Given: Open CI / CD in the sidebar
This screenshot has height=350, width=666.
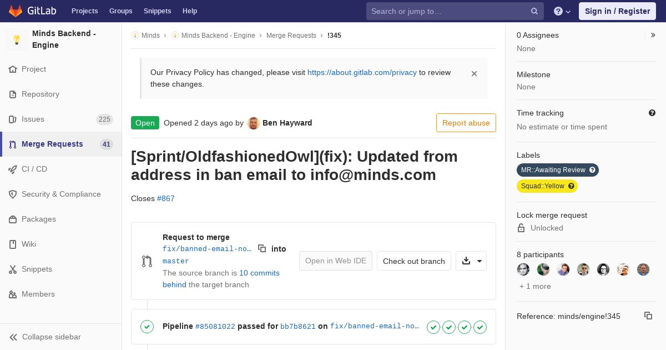Looking at the screenshot, I should (61, 169).
